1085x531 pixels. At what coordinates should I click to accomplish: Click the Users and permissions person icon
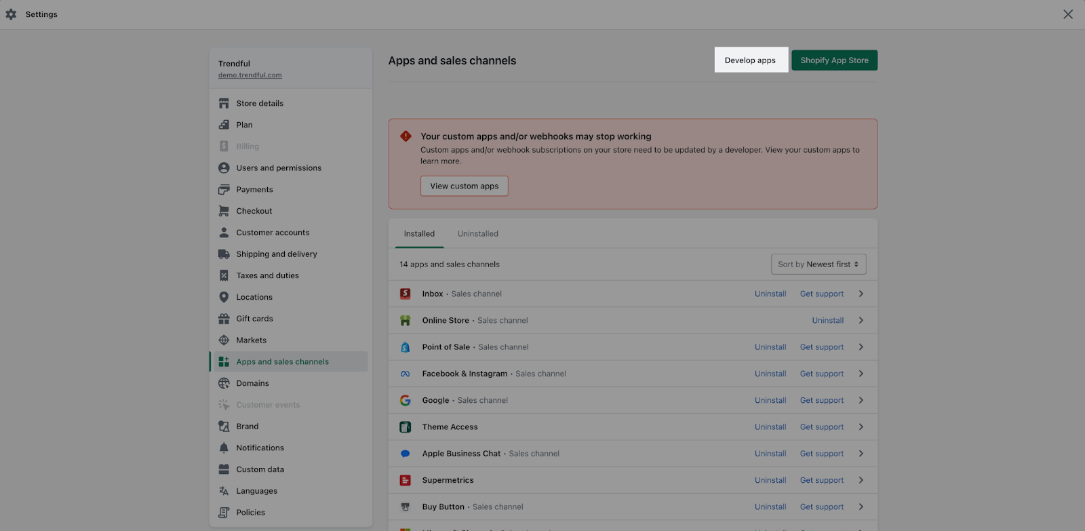(x=224, y=168)
